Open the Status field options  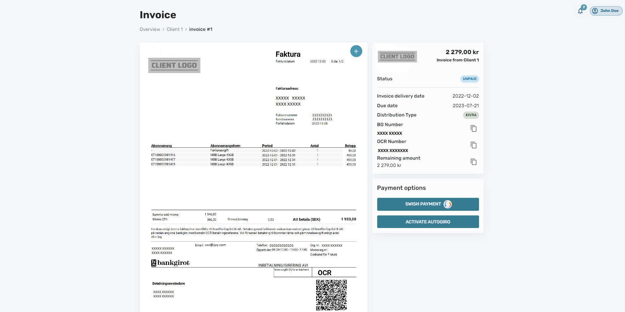point(384,79)
